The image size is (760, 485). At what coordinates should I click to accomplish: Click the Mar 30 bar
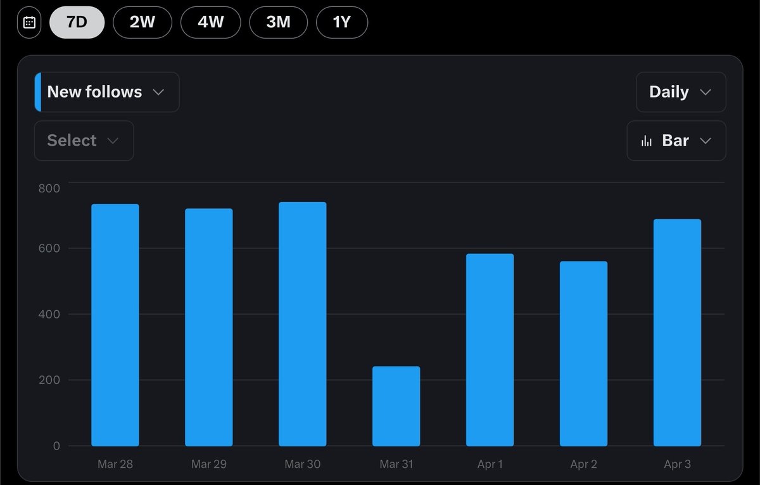pos(303,324)
